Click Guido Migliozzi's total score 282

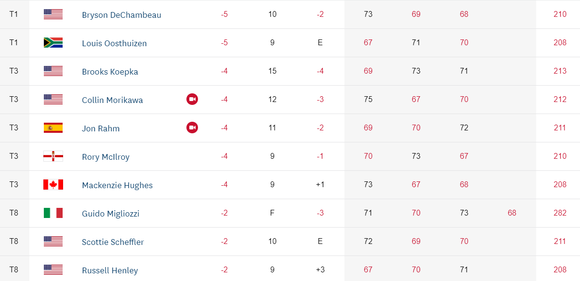coord(560,213)
